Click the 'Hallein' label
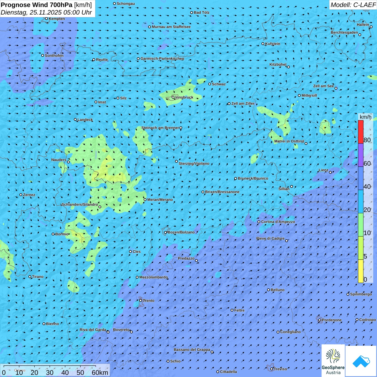The width and height of the screenshot is (377, 377). (363, 25)
